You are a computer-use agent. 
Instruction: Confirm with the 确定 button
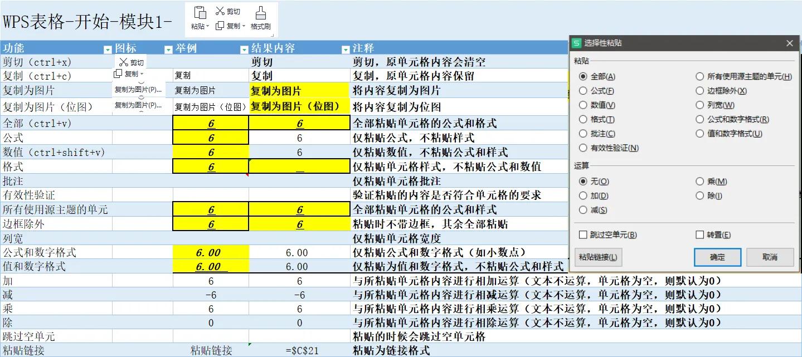(717, 257)
